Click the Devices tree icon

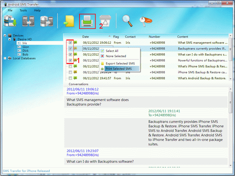pos(10,36)
